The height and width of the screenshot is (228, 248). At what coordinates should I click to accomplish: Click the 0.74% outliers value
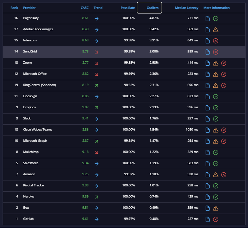[154, 197]
